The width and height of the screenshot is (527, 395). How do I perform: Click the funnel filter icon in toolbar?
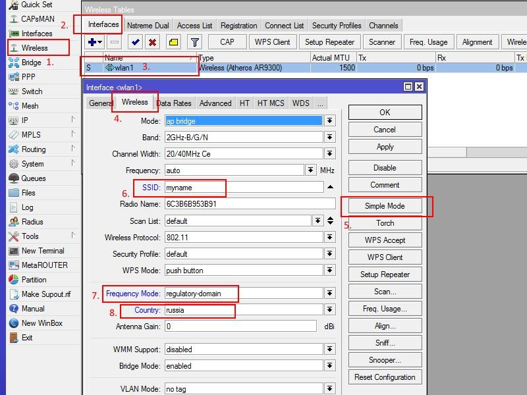pos(194,42)
